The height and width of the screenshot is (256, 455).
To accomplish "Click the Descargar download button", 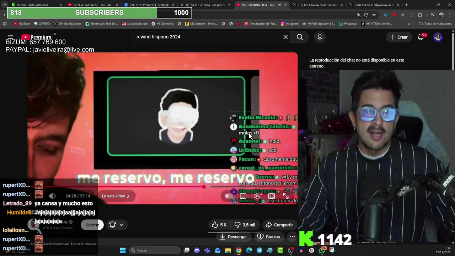I will [x=233, y=236].
